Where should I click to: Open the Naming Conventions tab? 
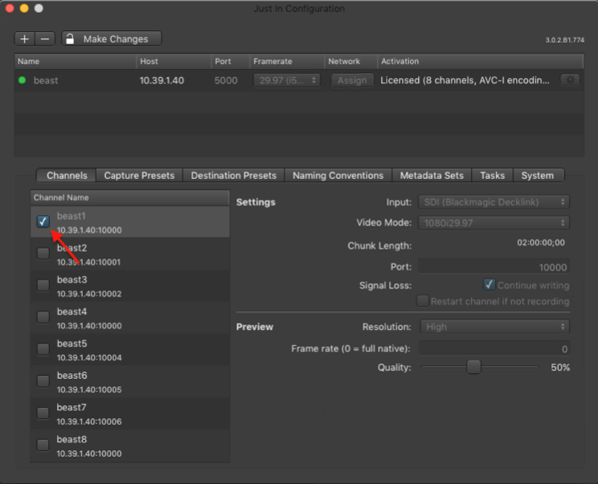338,176
